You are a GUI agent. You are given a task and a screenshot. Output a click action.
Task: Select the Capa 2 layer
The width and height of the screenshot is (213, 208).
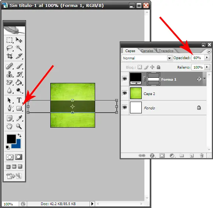coord(163,93)
